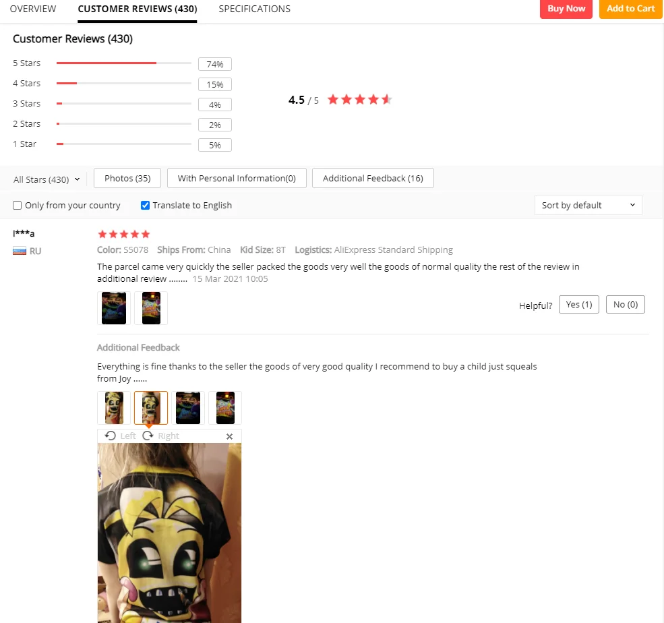Open the second review photo thumbnail
664x623 pixels.
click(x=151, y=308)
